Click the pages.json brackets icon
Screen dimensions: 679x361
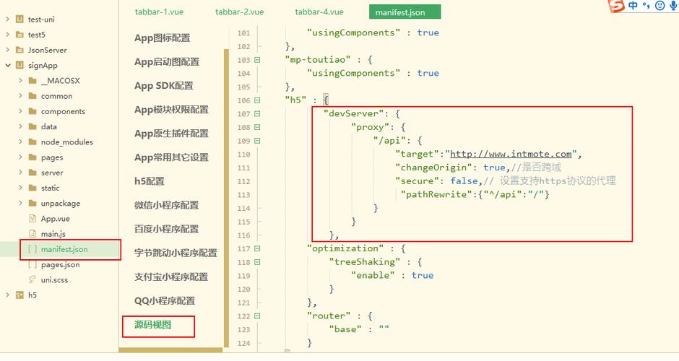click(x=33, y=264)
